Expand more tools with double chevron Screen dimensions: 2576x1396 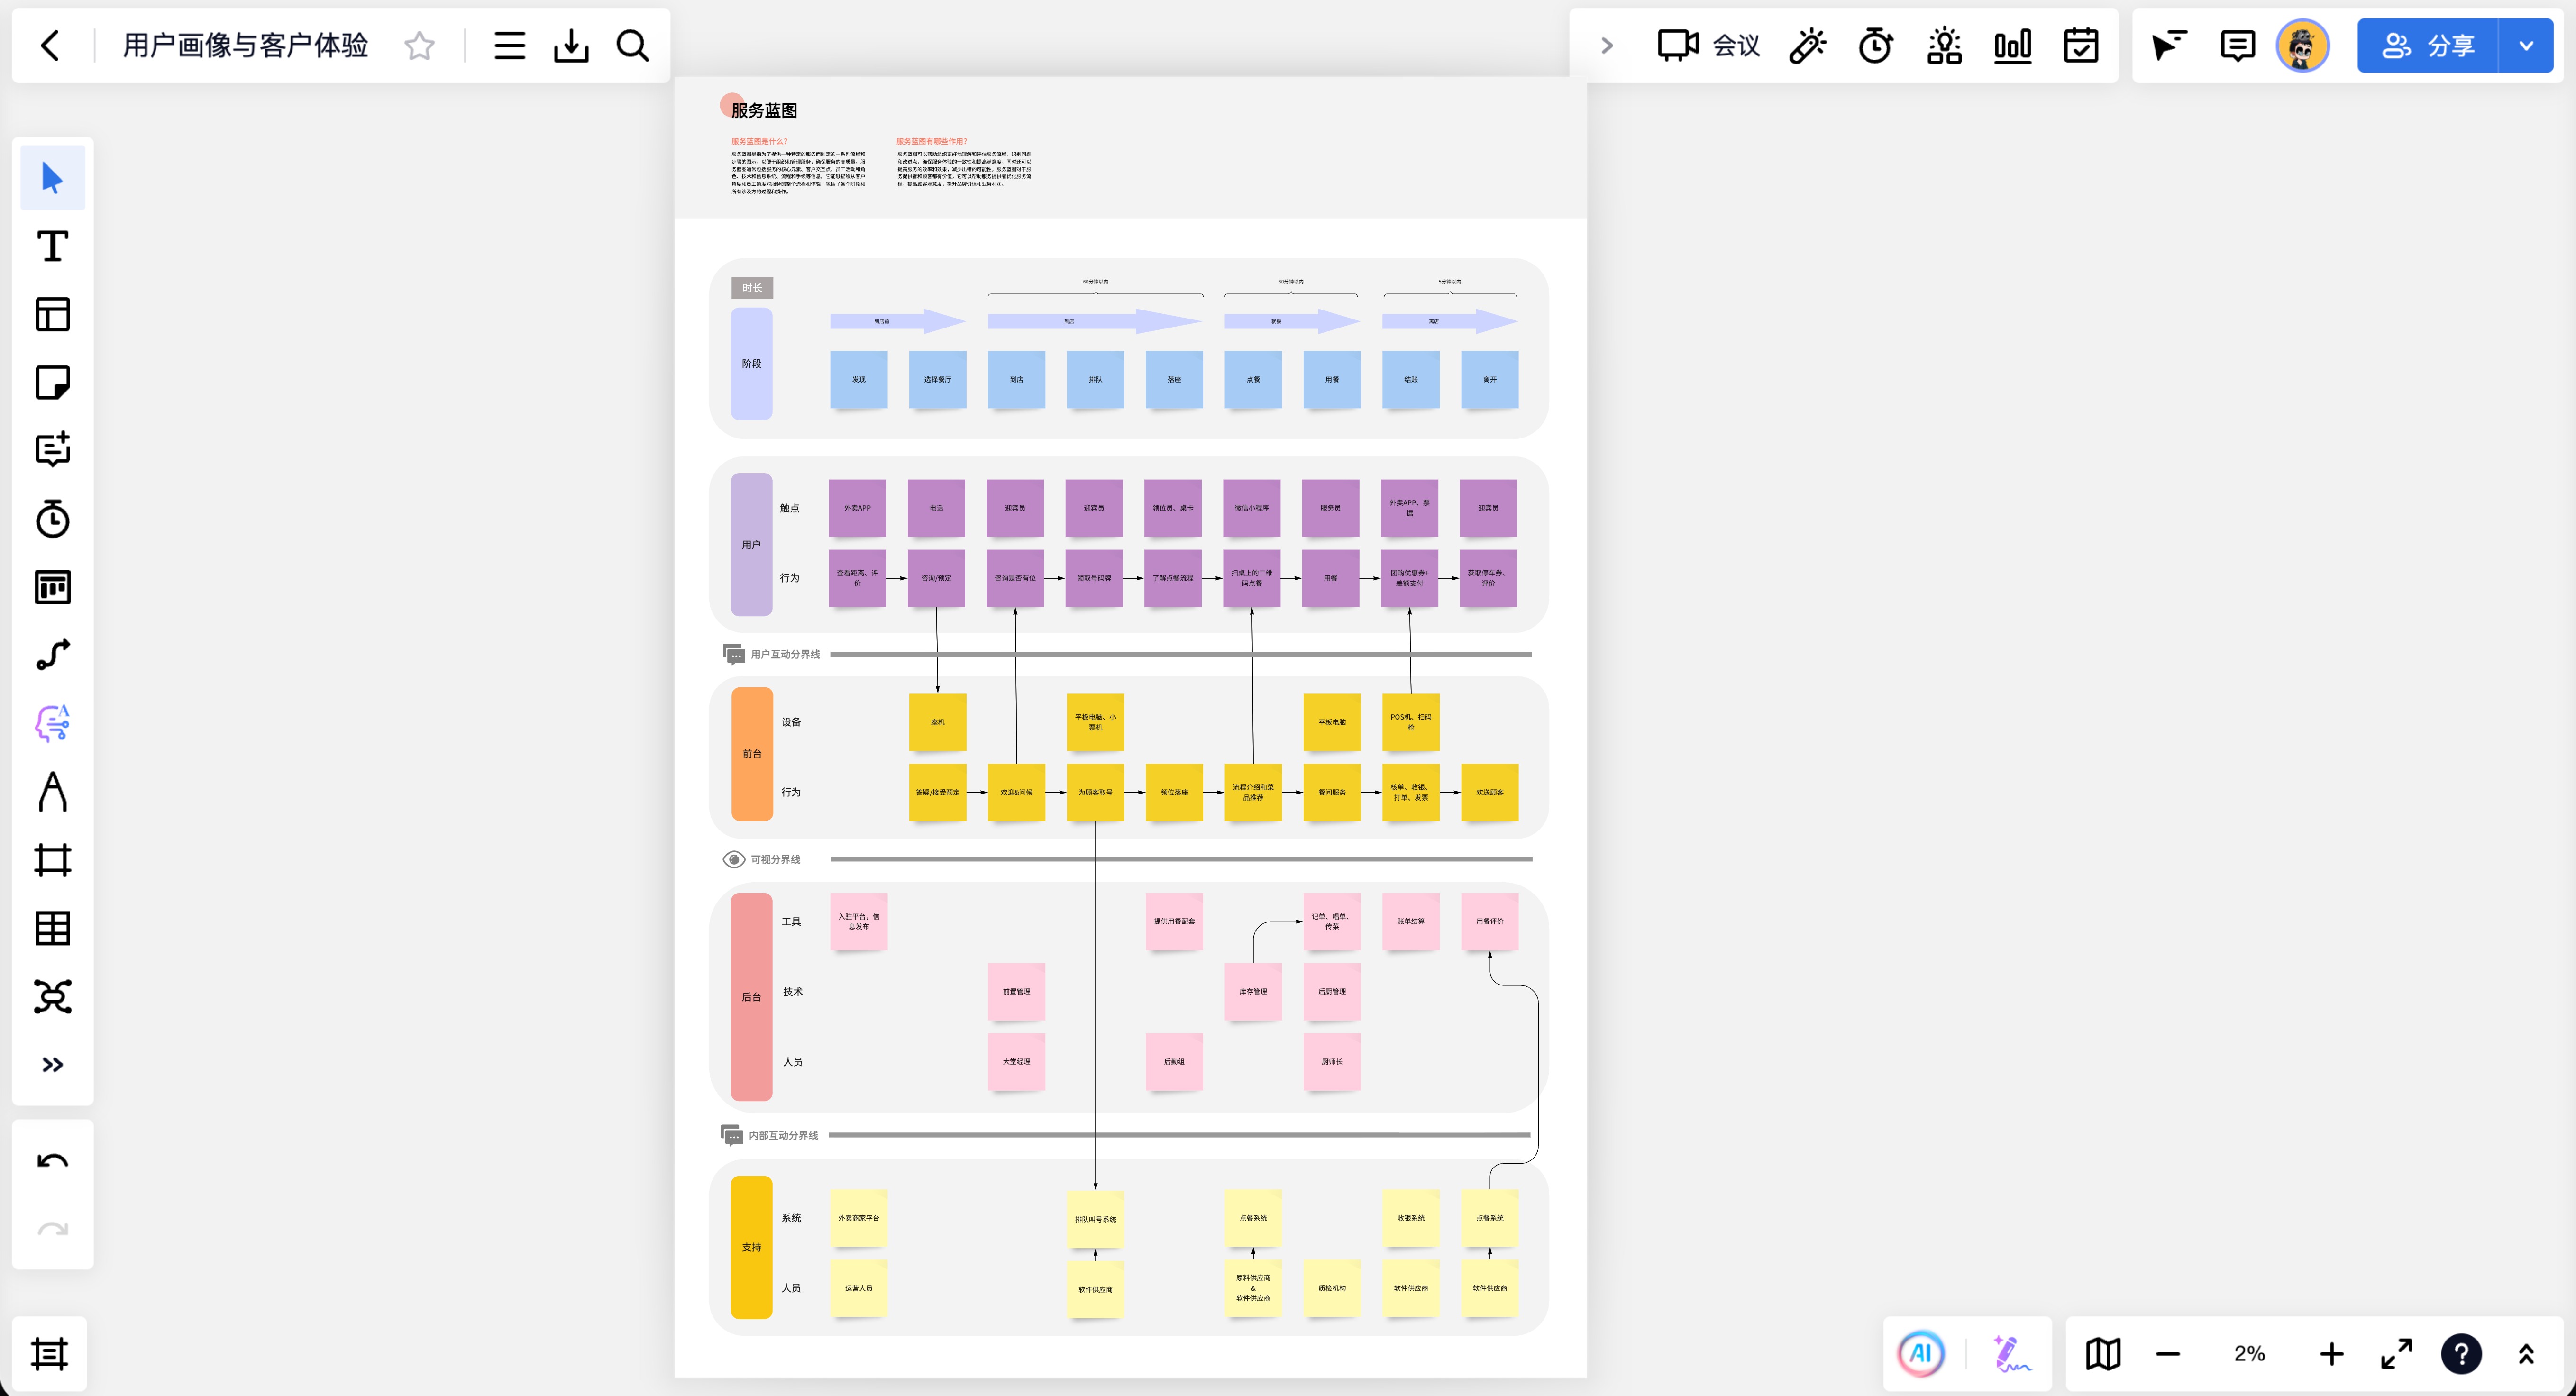tap(53, 1065)
